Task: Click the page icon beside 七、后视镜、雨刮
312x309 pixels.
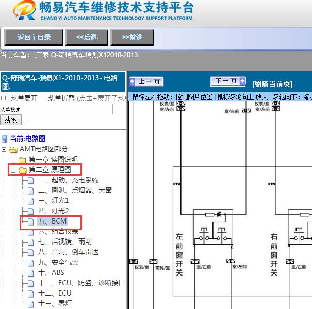Action: (30, 243)
